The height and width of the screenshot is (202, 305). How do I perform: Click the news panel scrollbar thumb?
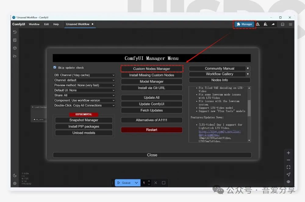pos(249,108)
